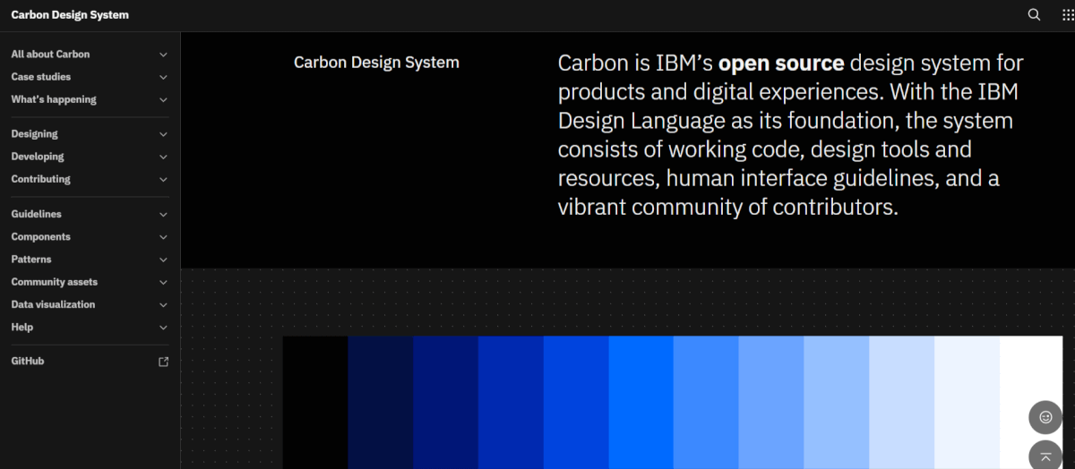Open Designing menu item

[x=90, y=134]
